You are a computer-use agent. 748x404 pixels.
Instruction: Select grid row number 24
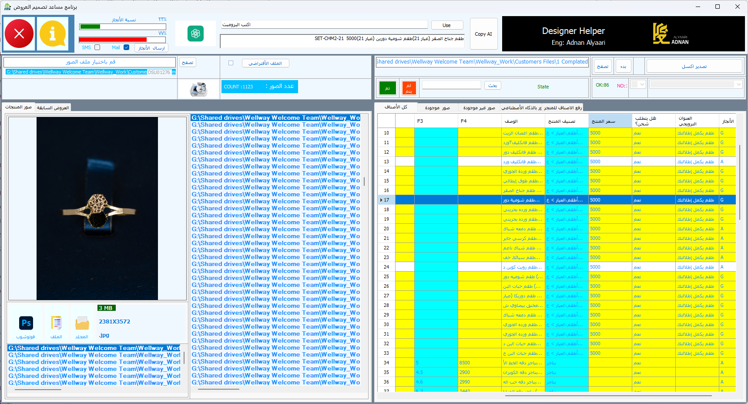pyautogui.click(x=386, y=267)
